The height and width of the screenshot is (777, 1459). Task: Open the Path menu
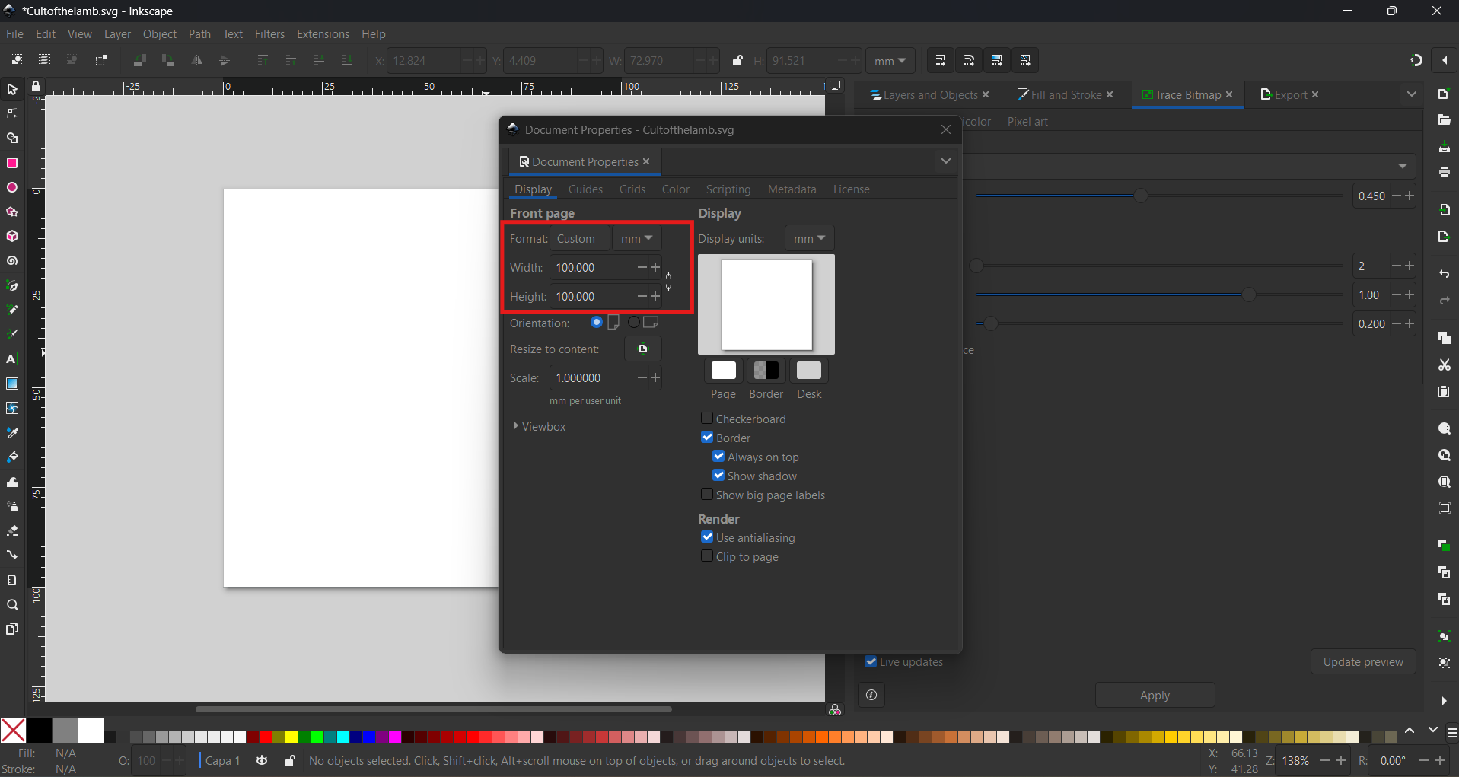[x=199, y=34]
